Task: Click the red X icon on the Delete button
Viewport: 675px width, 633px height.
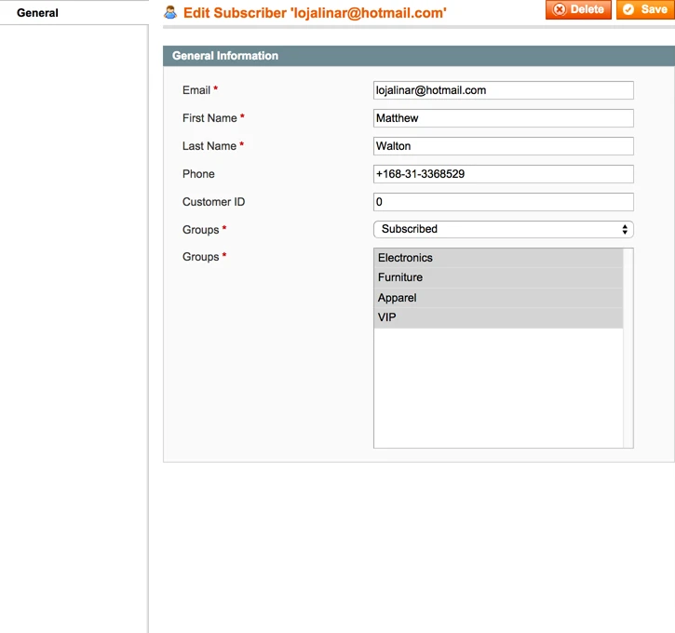Action: (x=559, y=9)
